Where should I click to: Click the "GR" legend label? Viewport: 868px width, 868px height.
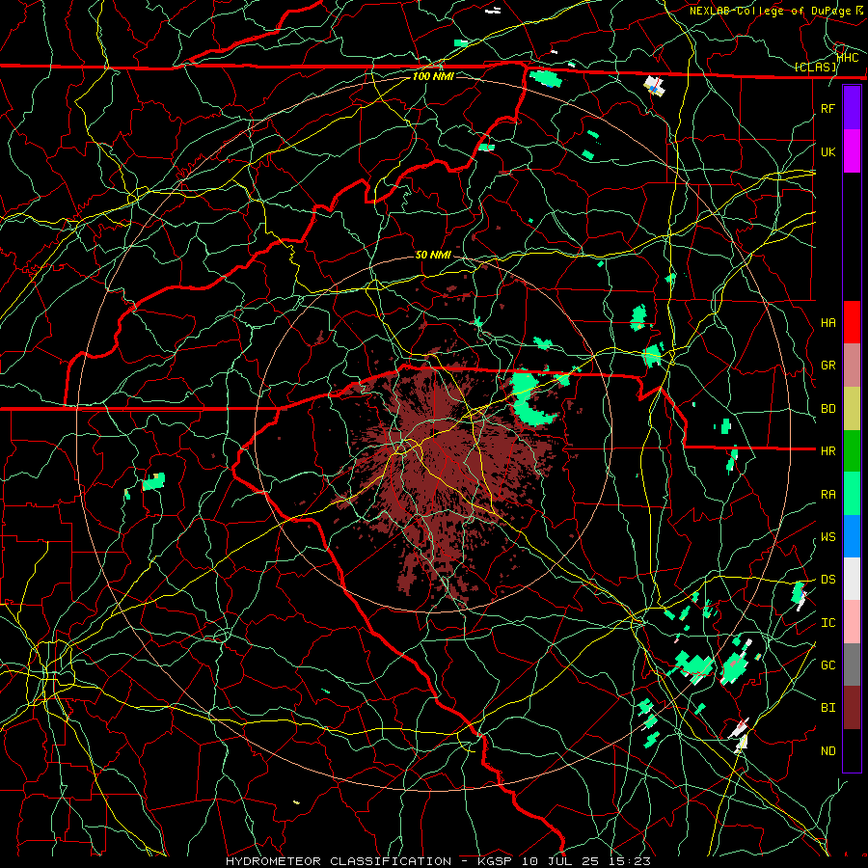point(827,366)
